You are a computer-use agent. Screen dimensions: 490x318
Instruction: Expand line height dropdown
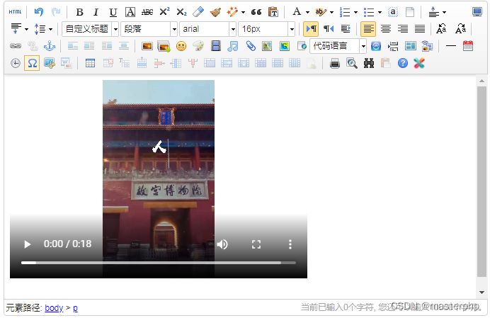(50, 30)
